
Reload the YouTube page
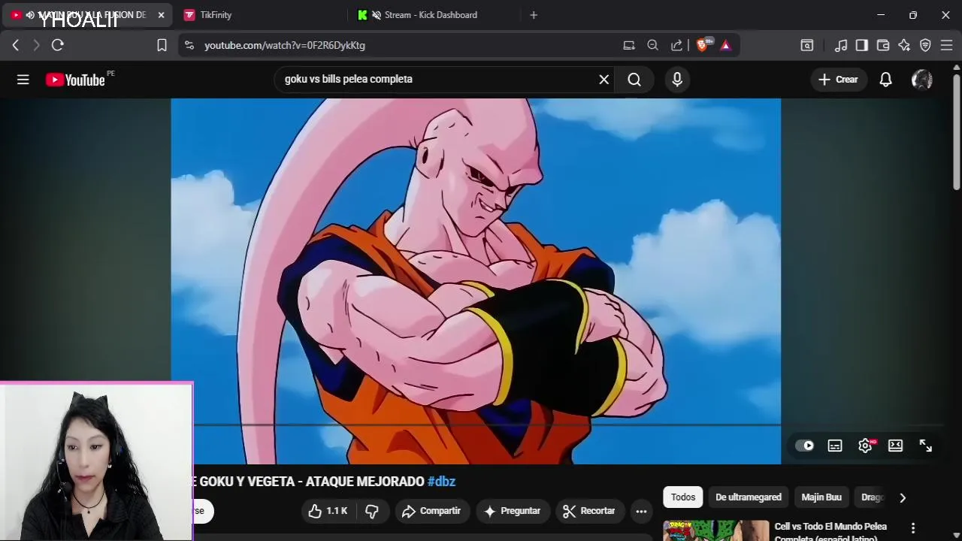(x=57, y=45)
